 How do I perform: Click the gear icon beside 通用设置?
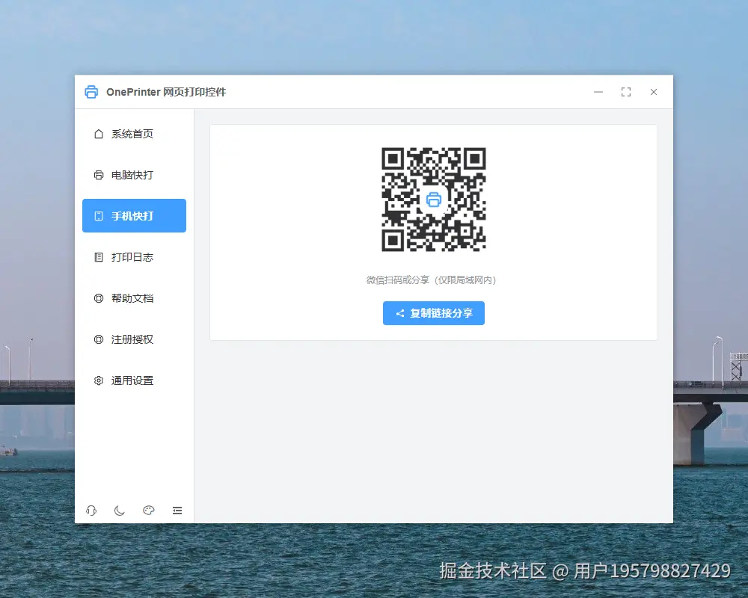[x=99, y=380]
